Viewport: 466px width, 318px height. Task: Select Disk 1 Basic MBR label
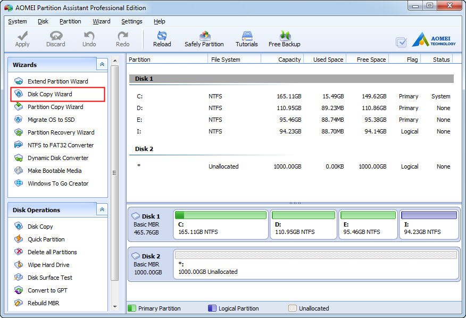(x=146, y=224)
